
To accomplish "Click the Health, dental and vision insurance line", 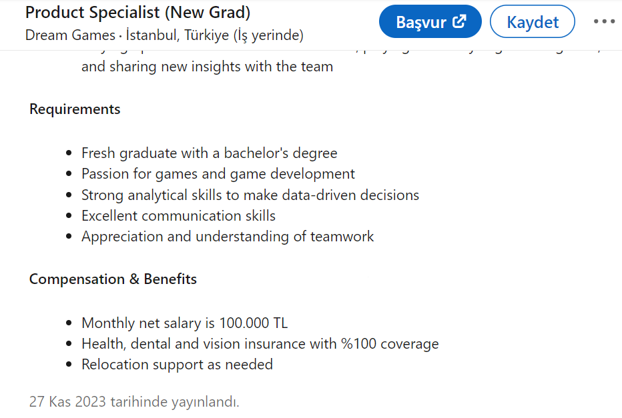I will (x=260, y=344).
